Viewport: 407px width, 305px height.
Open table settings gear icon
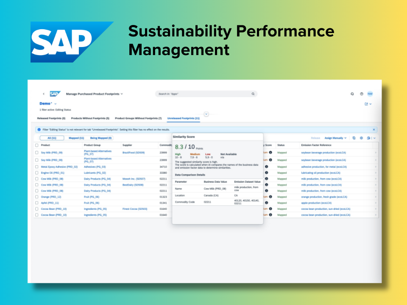[361, 138]
